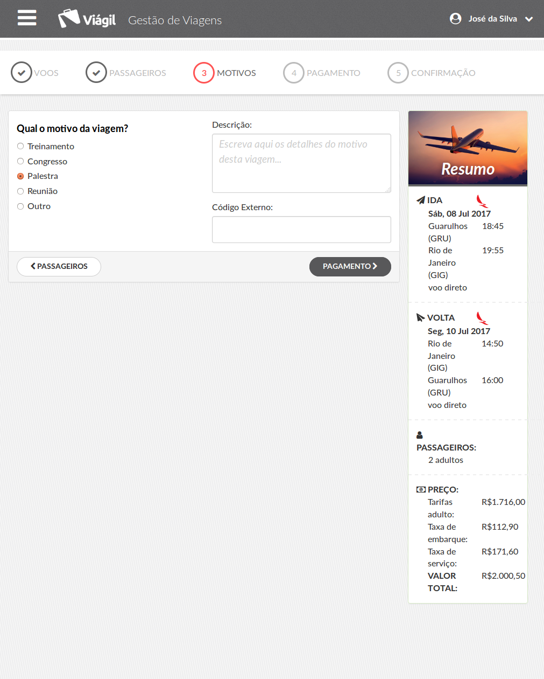Expand the José da Silva user dropdown
The image size is (544, 679).
pos(529,19)
